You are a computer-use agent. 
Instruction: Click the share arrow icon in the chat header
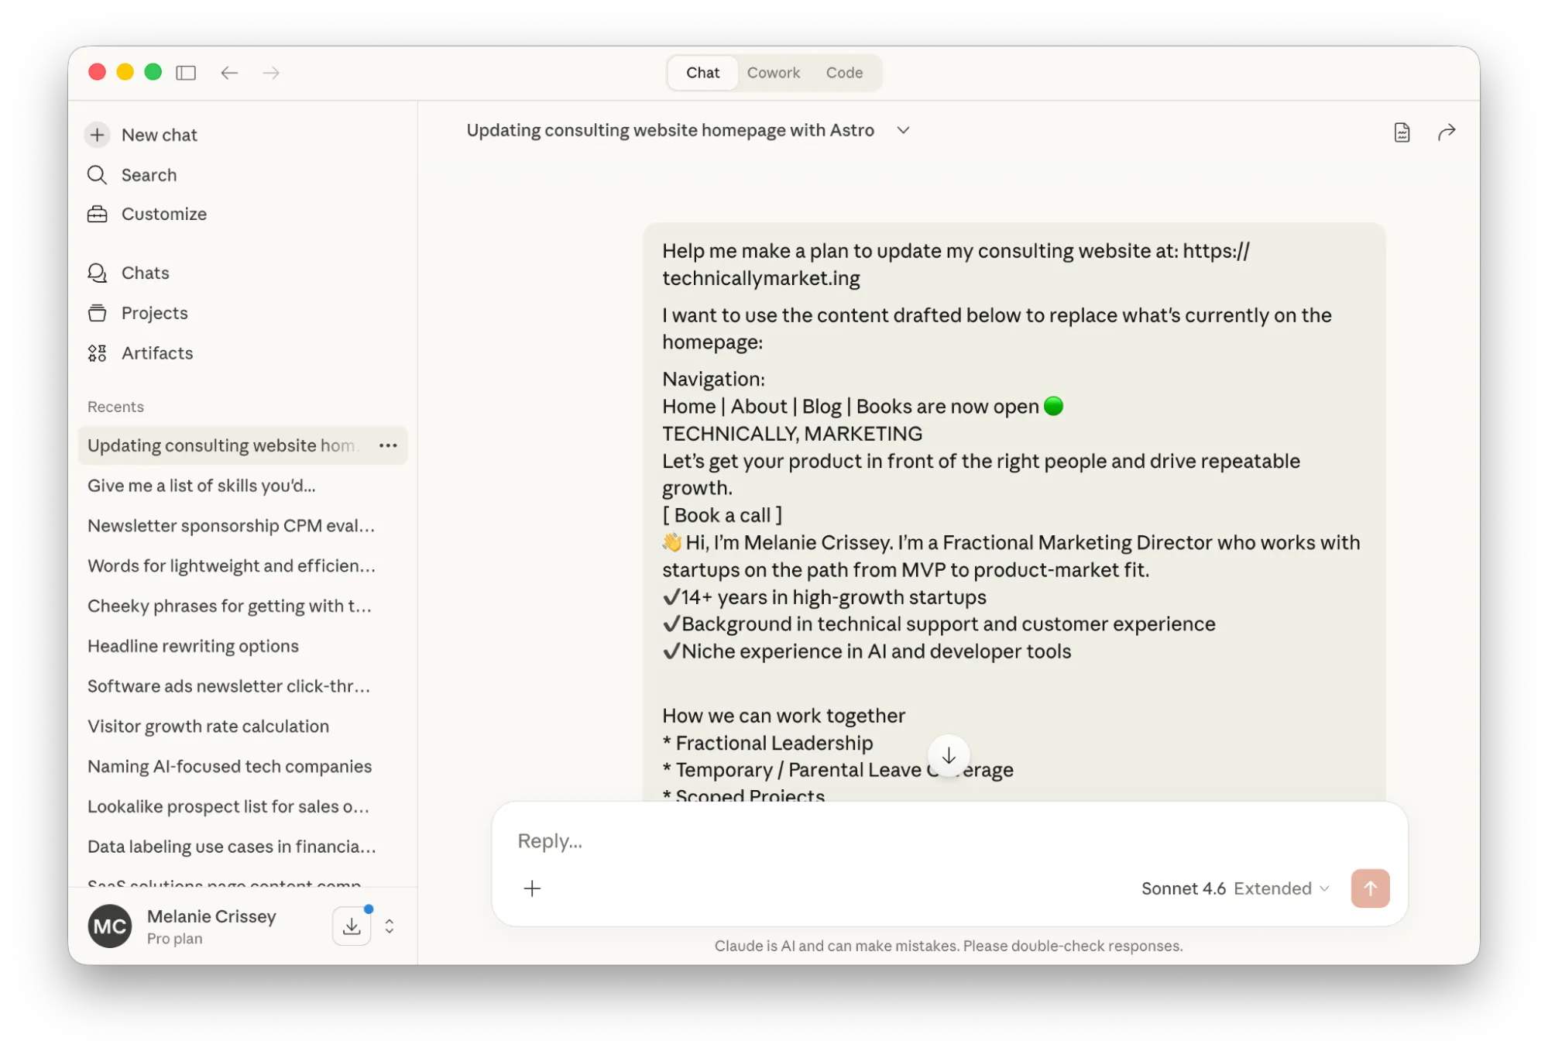click(1446, 132)
